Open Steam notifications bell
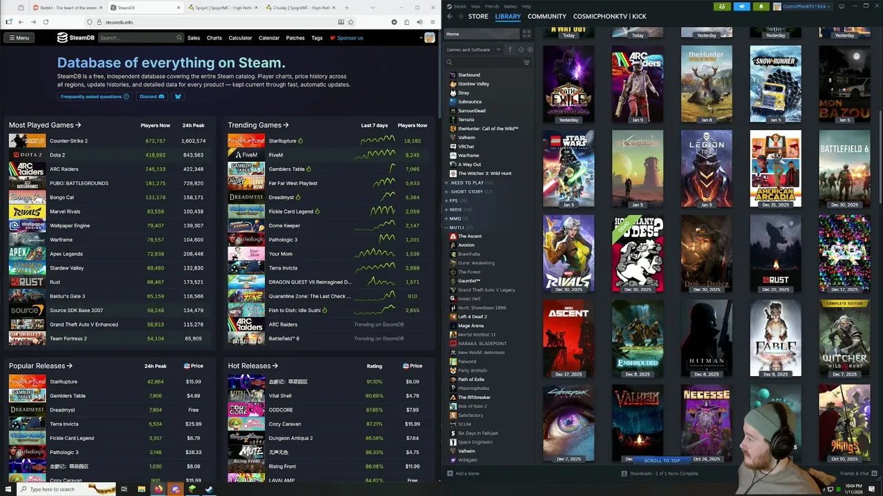 point(762,6)
